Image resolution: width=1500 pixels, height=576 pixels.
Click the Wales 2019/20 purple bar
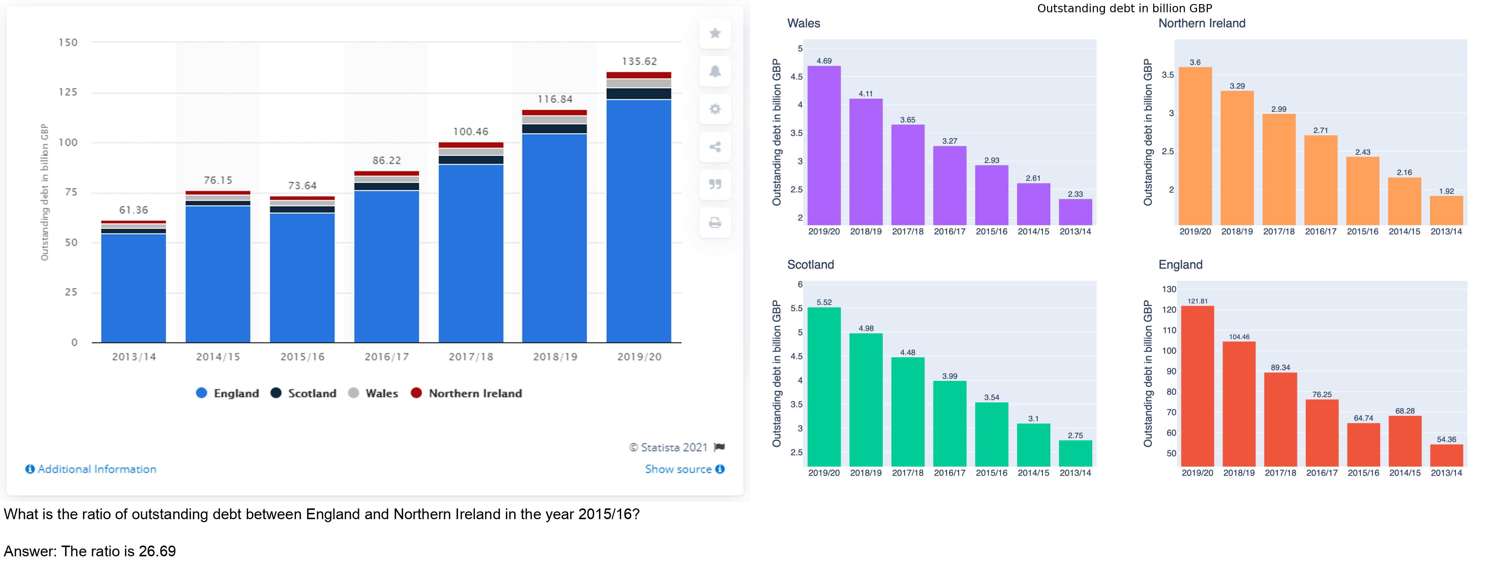tap(824, 146)
